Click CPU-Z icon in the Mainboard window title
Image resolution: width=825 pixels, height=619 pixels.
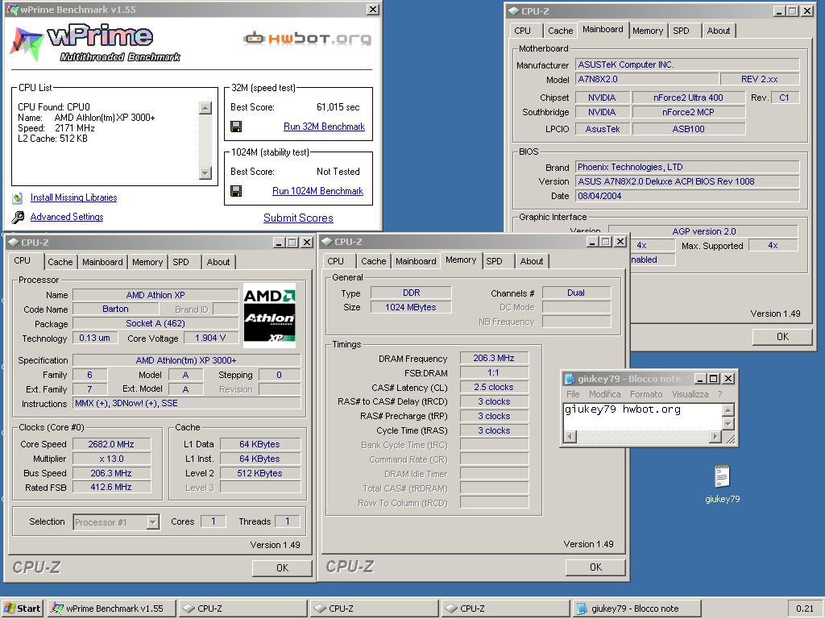(x=513, y=11)
